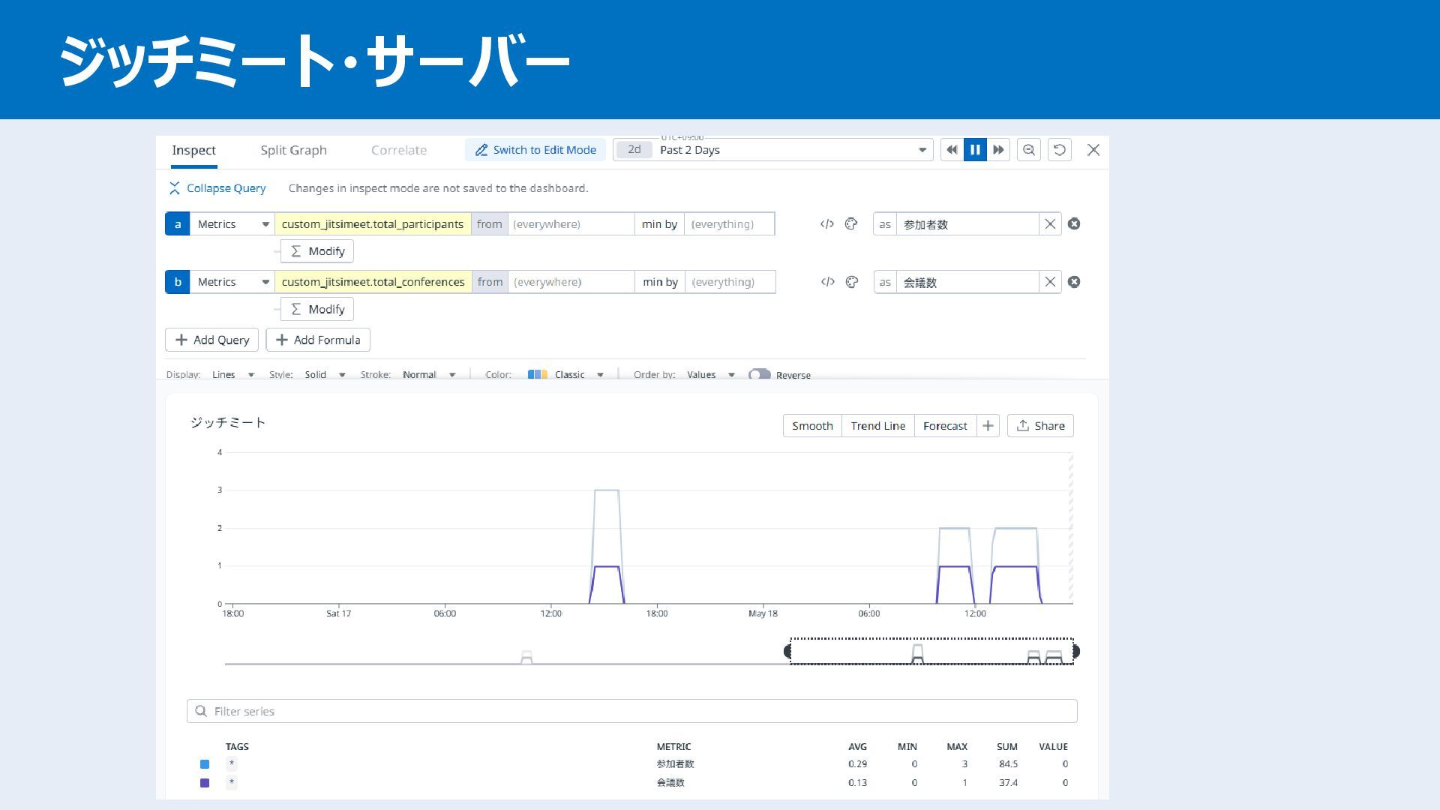Click the from (everywhere) field of query b
Viewport: 1440px width, 810px height.
point(571,282)
